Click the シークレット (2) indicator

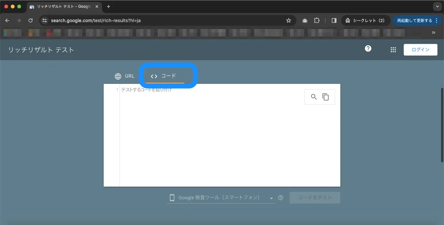(x=366, y=20)
